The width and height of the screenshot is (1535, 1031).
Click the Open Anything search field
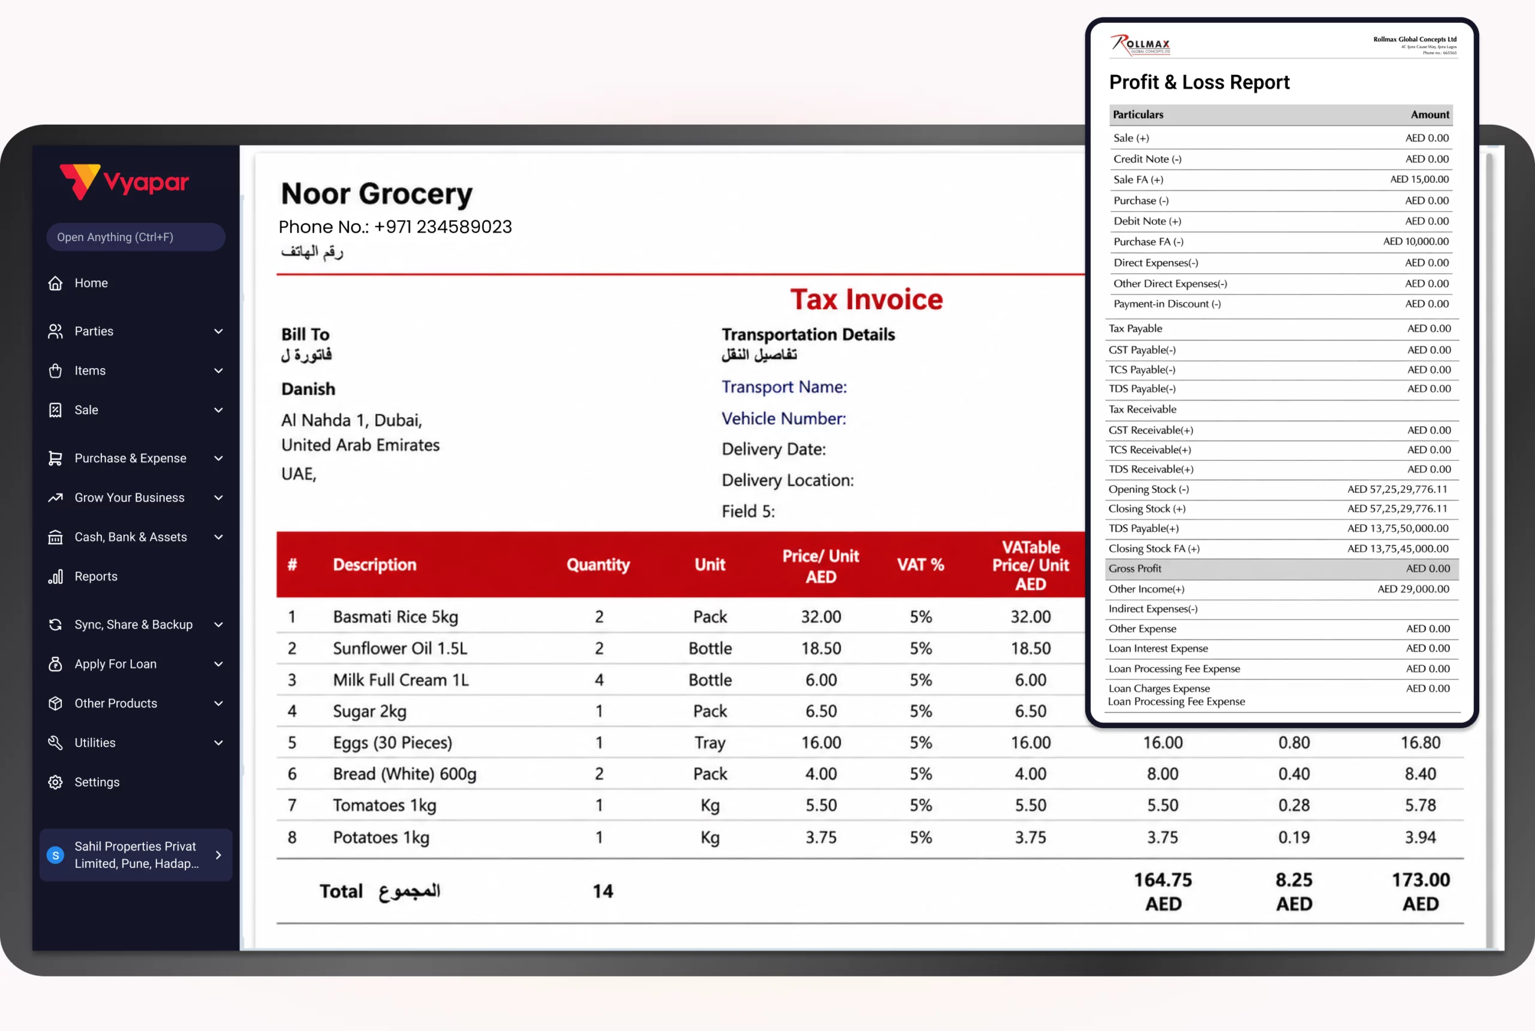click(136, 237)
